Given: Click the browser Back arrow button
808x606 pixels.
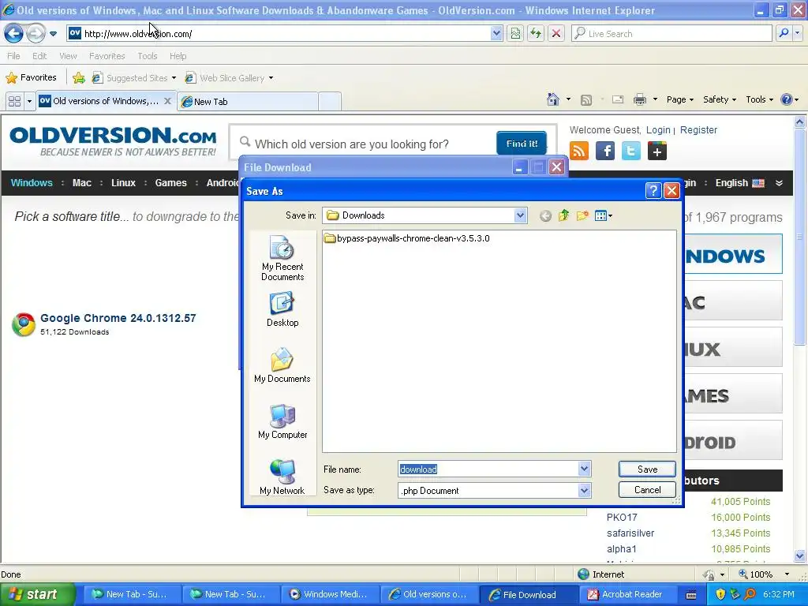Looking at the screenshot, I should pos(13,34).
